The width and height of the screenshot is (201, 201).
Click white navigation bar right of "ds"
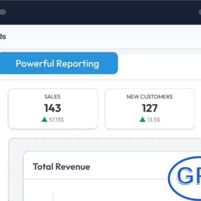[100, 37]
